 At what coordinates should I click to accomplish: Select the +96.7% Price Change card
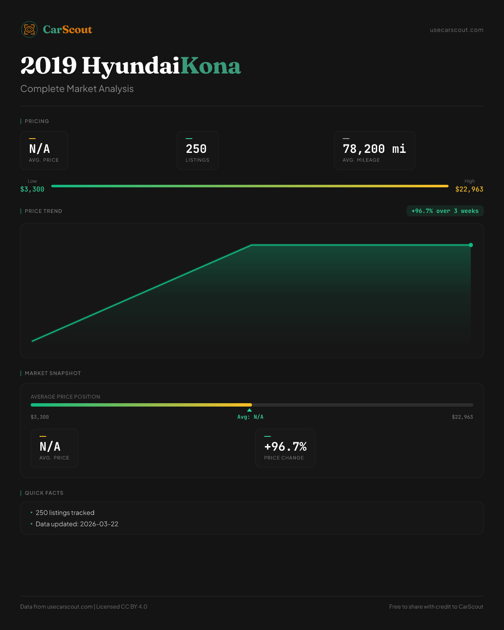[x=285, y=448]
